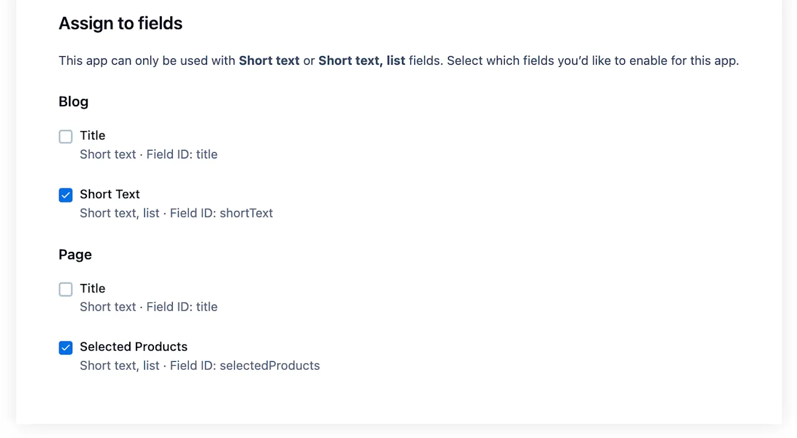Disable the Selected Products checkbox

pos(65,347)
